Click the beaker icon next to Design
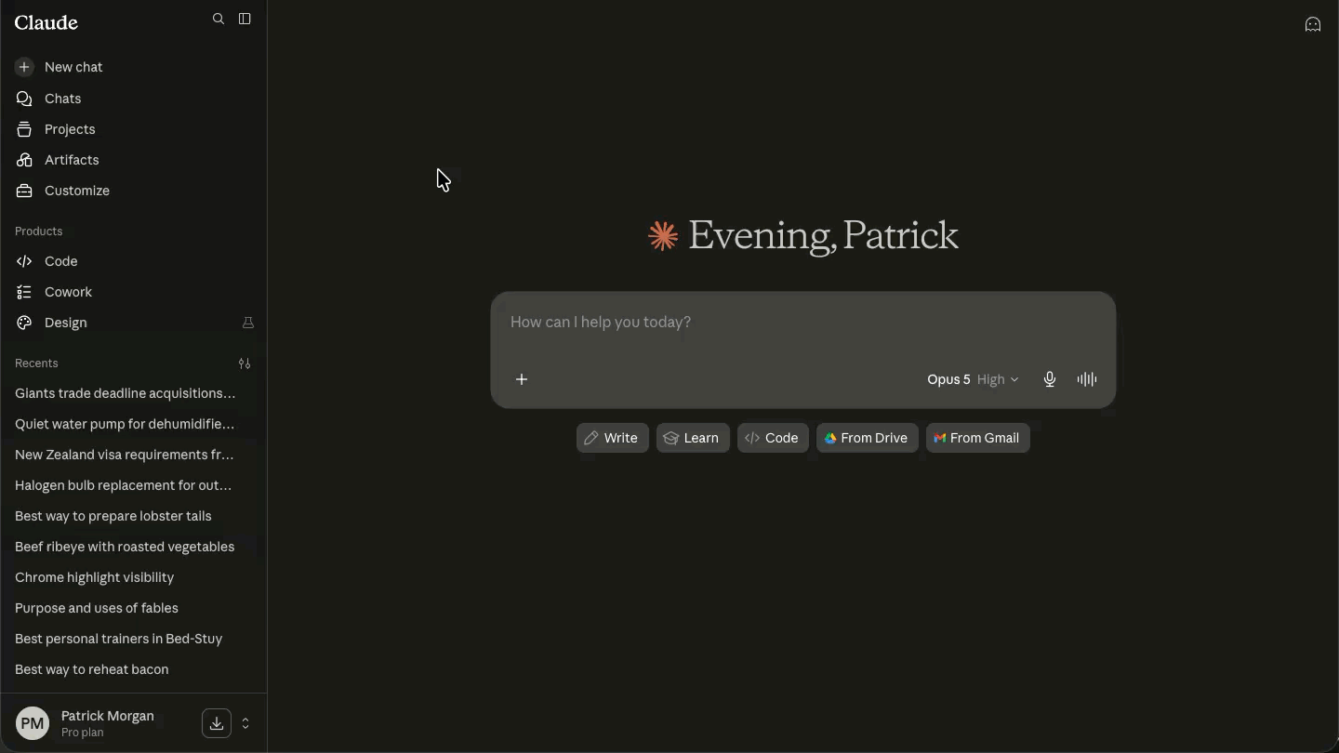The height and width of the screenshot is (753, 1339). click(248, 323)
